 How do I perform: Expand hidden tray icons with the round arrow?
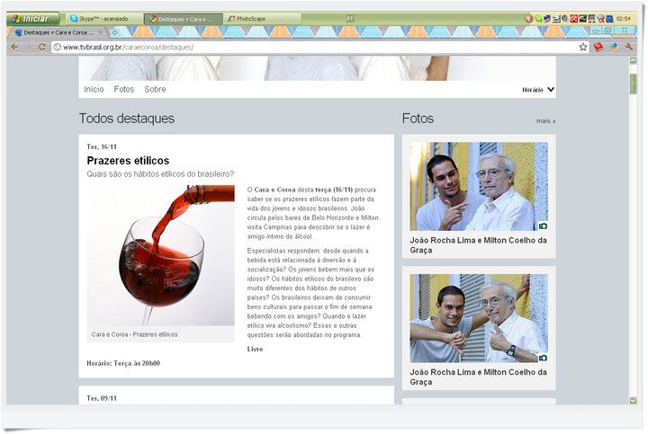(x=528, y=19)
